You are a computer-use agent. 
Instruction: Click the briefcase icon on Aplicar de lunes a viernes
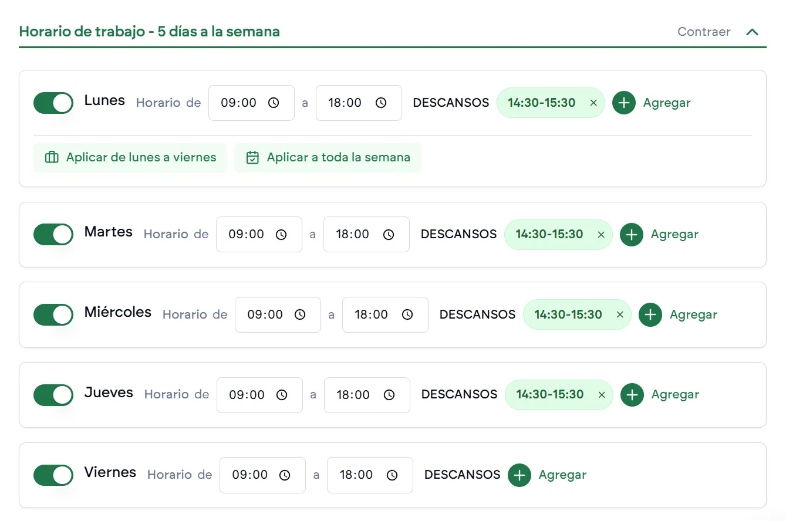51,157
